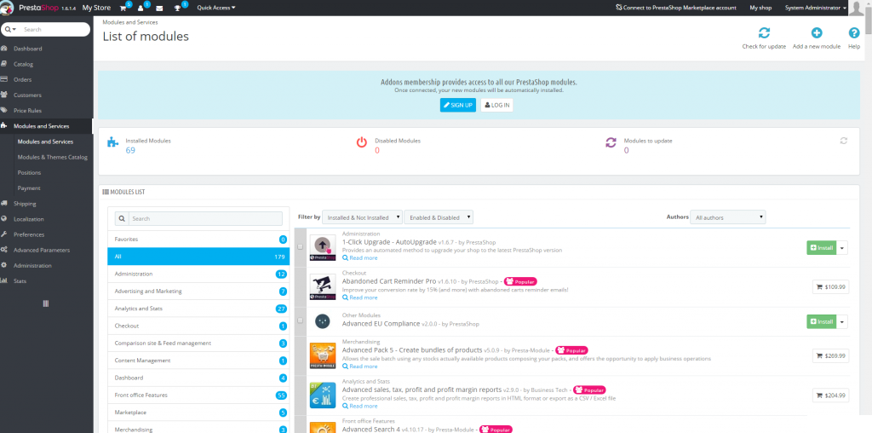
Task: Open Enabled & Disabled filter dropdown
Action: (439, 217)
